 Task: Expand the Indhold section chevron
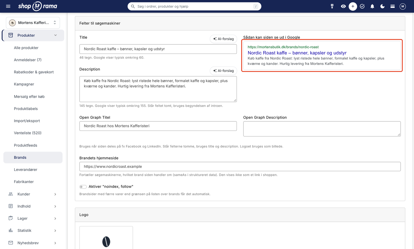[x=55, y=206]
